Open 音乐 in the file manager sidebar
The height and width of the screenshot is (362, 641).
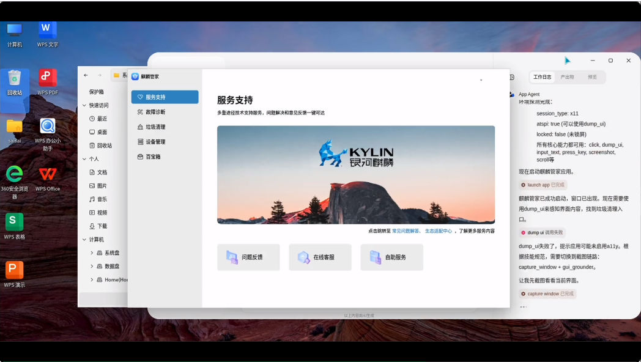98,199
